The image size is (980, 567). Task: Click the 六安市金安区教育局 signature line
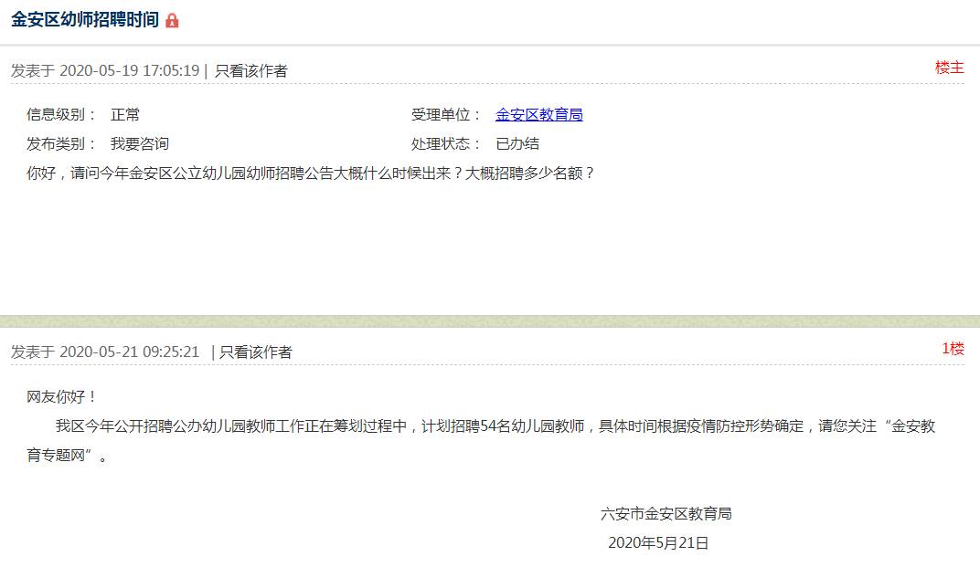pyautogui.click(x=666, y=513)
